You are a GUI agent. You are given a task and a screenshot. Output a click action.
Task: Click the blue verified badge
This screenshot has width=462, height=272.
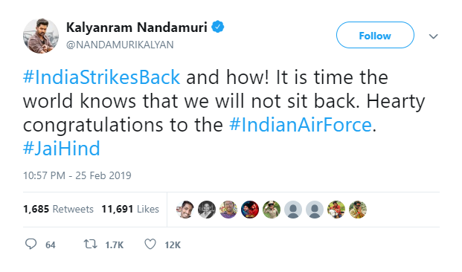coord(218,27)
